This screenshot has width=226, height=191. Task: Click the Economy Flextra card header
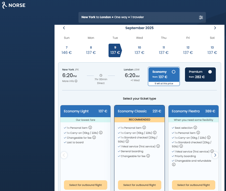point(193,111)
